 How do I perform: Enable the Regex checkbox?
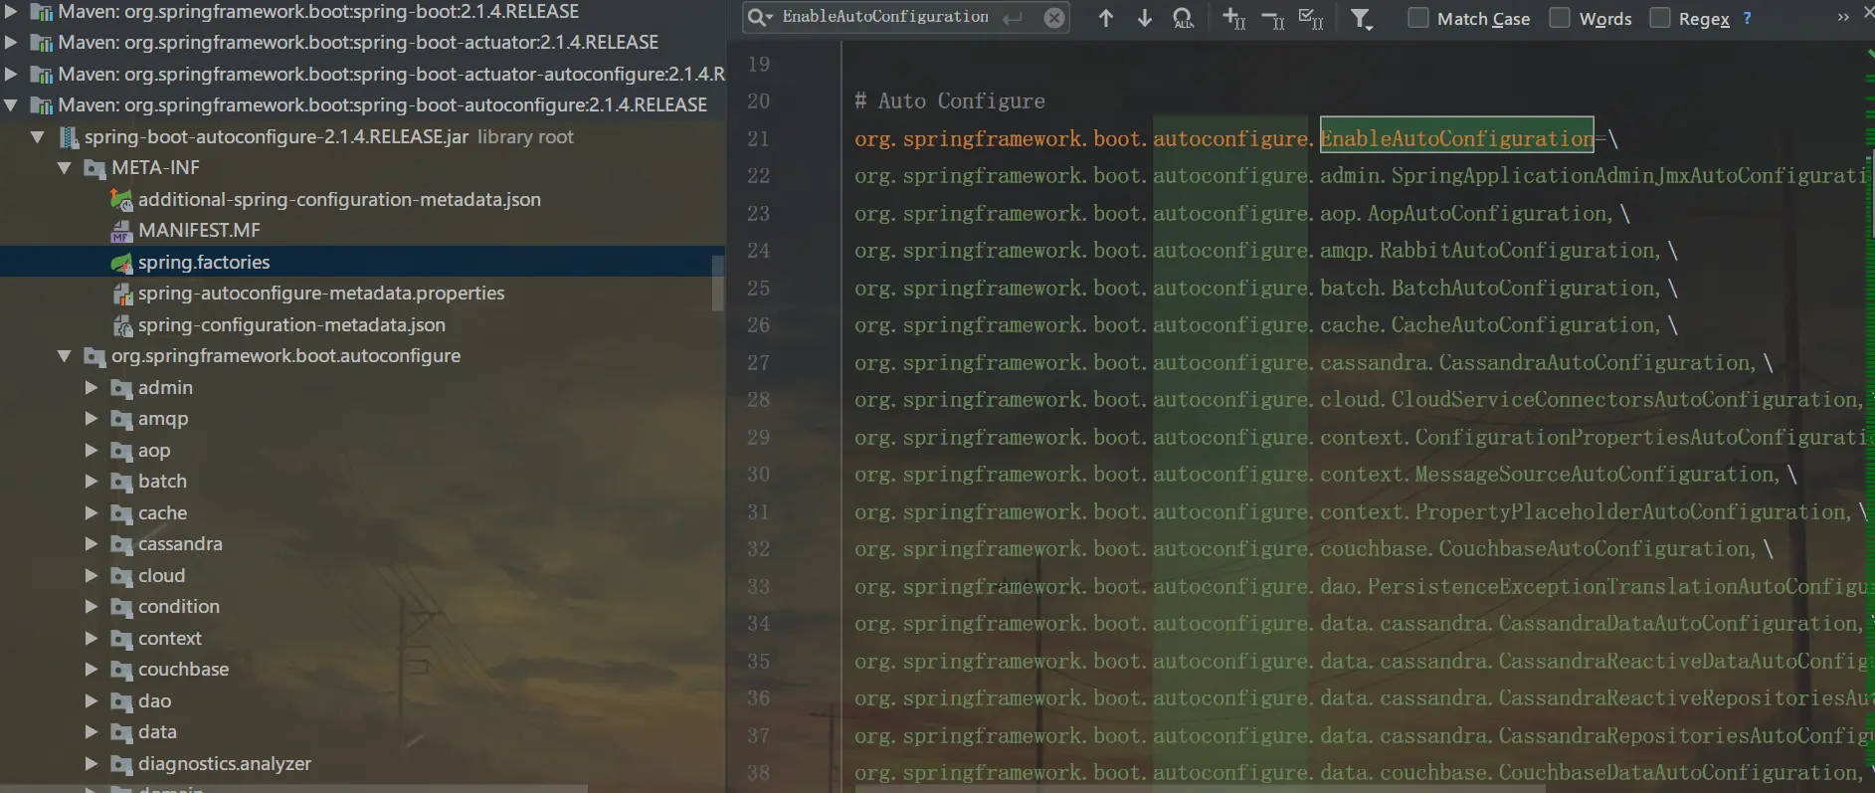1660,18
